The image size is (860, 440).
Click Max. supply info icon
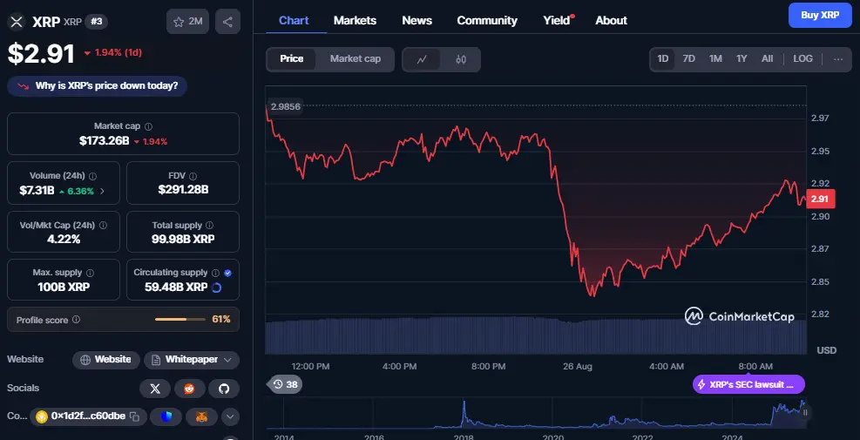pyautogui.click(x=90, y=273)
